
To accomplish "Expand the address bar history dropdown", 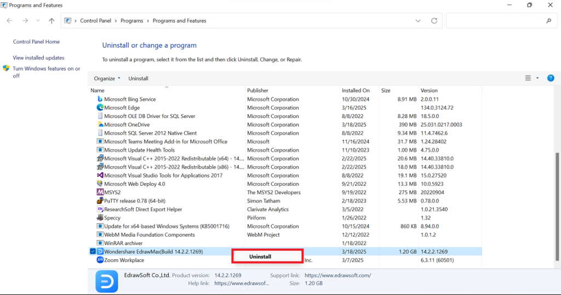I will (x=418, y=21).
